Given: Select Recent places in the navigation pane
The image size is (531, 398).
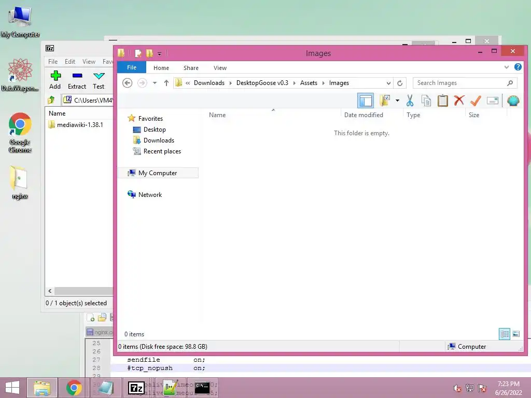Looking at the screenshot, I should click(x=162, y=151).
